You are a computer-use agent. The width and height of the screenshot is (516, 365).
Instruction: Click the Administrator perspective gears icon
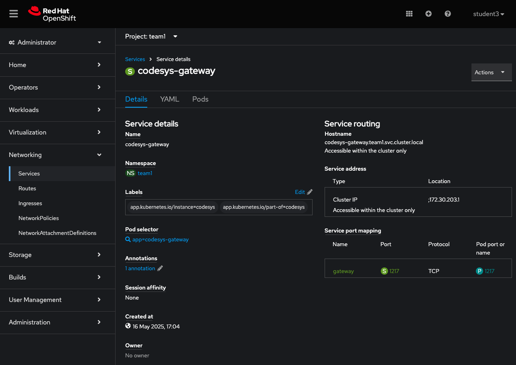pos(12,43)
